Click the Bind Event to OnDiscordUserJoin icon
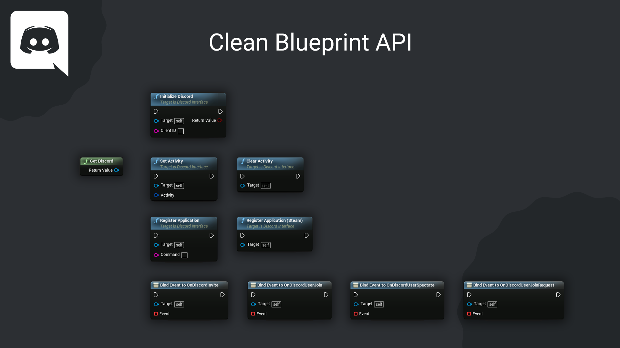This screenshot has width=620, height=348. (253, 285)
